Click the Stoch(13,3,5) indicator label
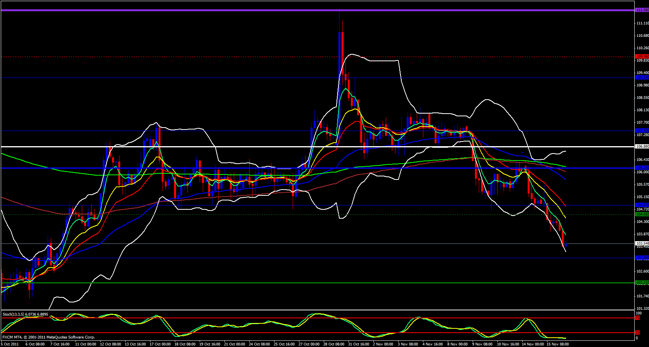The width and height of the screenshot is (649, 347). [26, 314]
